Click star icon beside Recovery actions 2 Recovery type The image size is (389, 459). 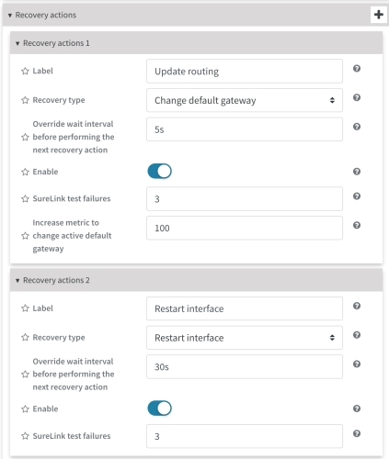tap(25, 338)
